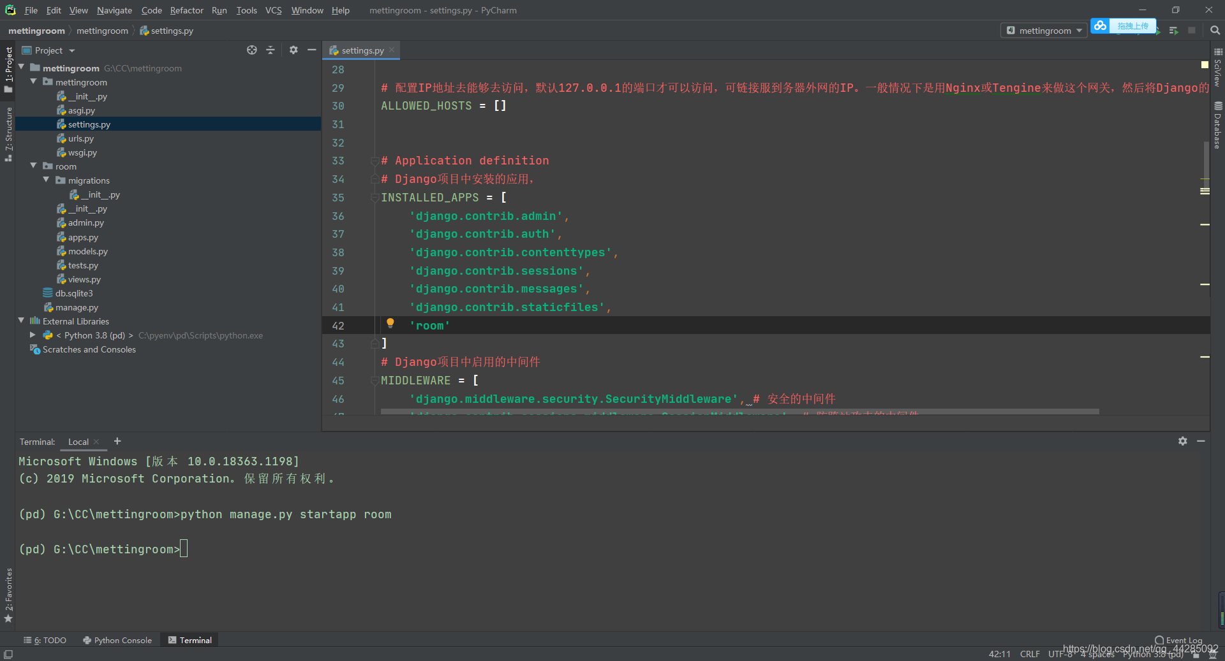This screenshot has height=661, width=1225.
Task: Open the Project view selector dropdown
Action: tap(48, 50)
